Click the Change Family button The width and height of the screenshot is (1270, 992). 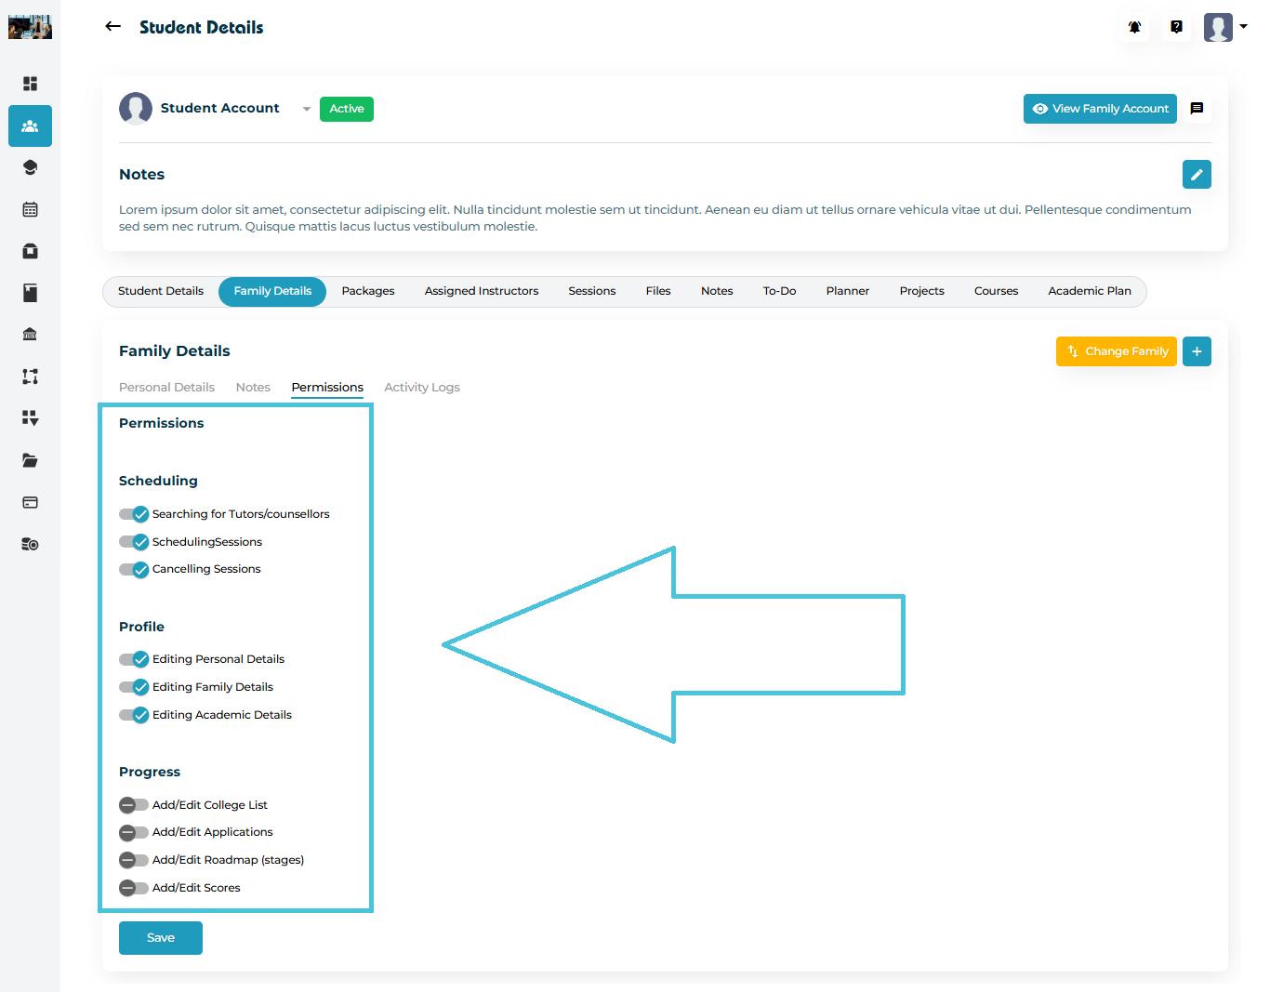click(1116, 351)
